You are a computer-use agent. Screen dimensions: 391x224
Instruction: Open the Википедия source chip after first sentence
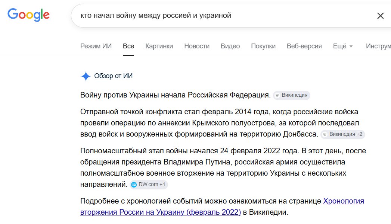(x=292, y=95)
